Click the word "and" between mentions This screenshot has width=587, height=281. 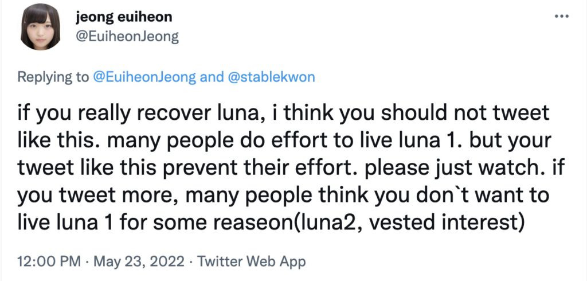point(212,77)
